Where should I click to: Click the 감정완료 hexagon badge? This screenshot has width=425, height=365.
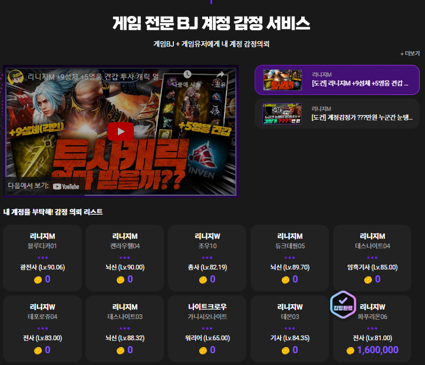[343, 304]
